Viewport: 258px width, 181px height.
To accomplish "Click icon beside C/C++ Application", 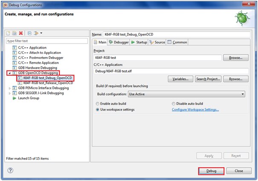I will pos(14,48).
